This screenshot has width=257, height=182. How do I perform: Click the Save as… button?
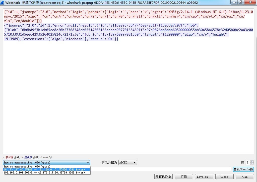coord(204,176)
